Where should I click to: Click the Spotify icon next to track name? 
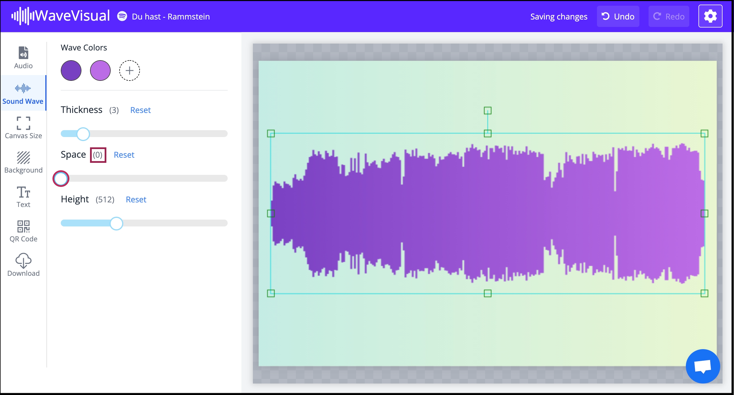[x=122, y=16]
